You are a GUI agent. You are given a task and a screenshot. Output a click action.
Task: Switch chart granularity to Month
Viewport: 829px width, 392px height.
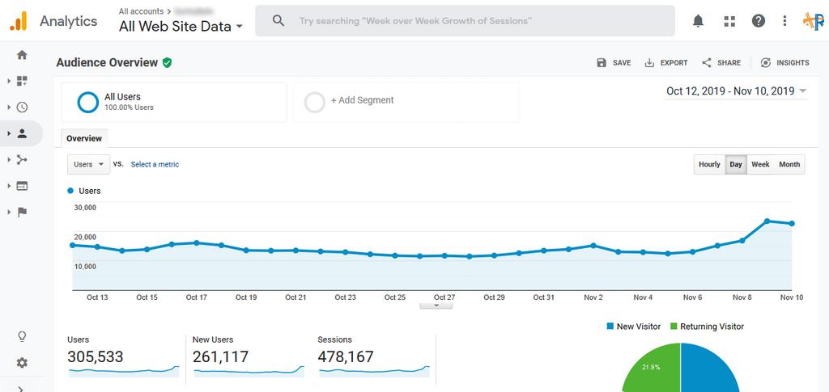(x=789, y=165)
